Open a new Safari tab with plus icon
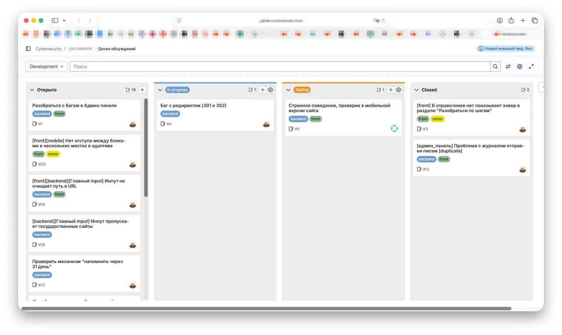The height and width of the screenshot is (335, 562). point(523,21)
